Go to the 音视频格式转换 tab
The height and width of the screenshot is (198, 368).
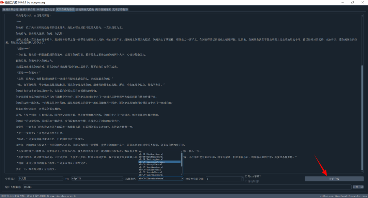point(85,10)
